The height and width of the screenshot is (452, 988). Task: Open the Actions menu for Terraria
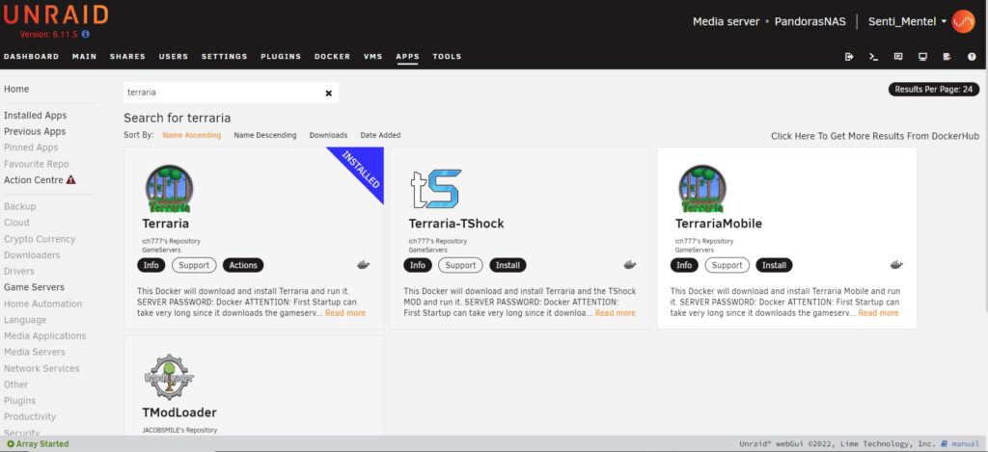coord(242,265)
